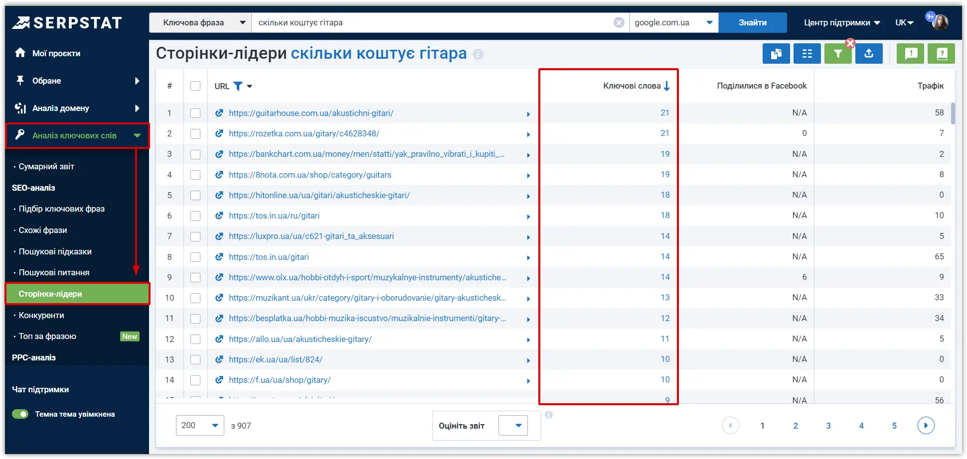Open the UK language dropdown
Screen dimensions: 967x459
[904, 22]
